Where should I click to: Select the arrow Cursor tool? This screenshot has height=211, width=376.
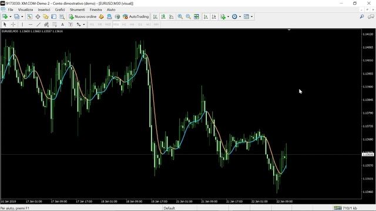[x=5, y=25]
